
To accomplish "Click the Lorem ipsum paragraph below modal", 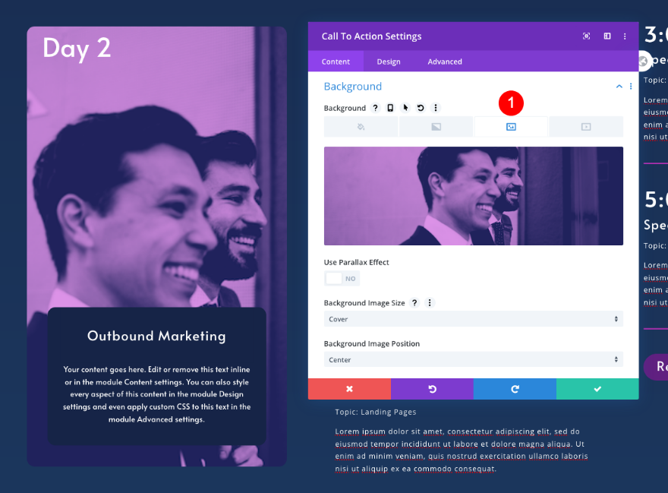I will point(461,450).
